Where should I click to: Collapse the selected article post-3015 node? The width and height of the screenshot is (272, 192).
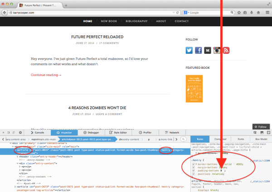tap(15, 149)
